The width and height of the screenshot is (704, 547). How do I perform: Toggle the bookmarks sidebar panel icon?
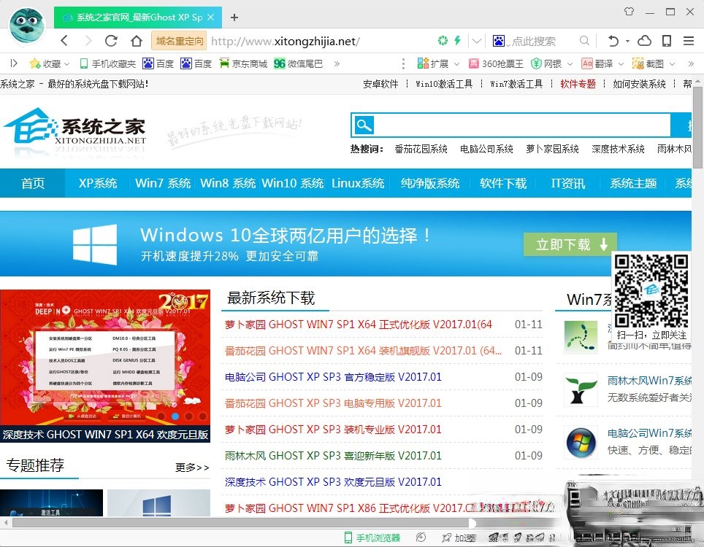(14, 63)
